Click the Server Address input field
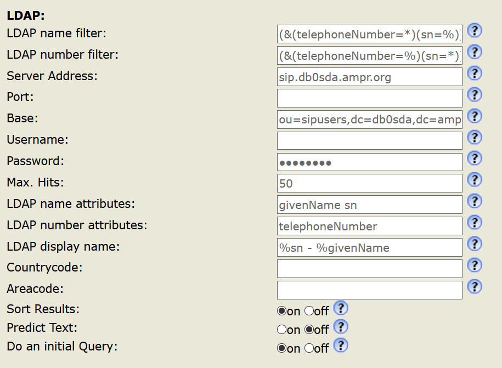Viewport: 502px width, 368px height. [370, 77]
